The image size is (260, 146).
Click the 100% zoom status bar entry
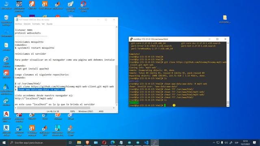[x=72, y=112]
